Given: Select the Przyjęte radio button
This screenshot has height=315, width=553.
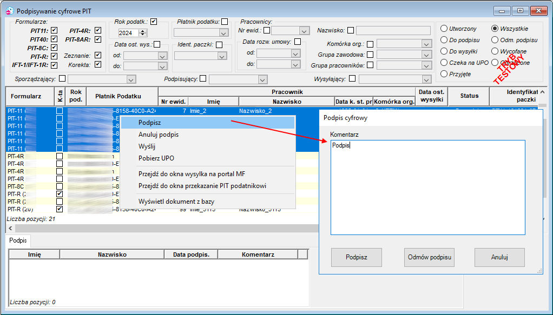Looking at the screenshot, I should pos(444,73).
